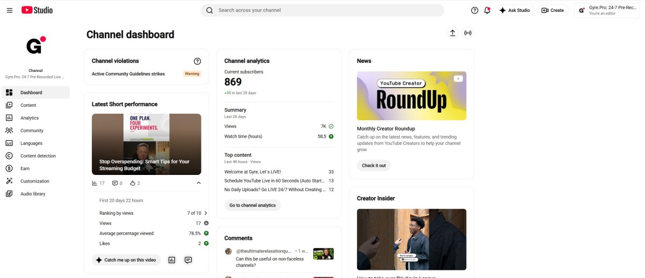Click the Warning strike badge
The image size is (645, 278).
[x=192, y=74]
